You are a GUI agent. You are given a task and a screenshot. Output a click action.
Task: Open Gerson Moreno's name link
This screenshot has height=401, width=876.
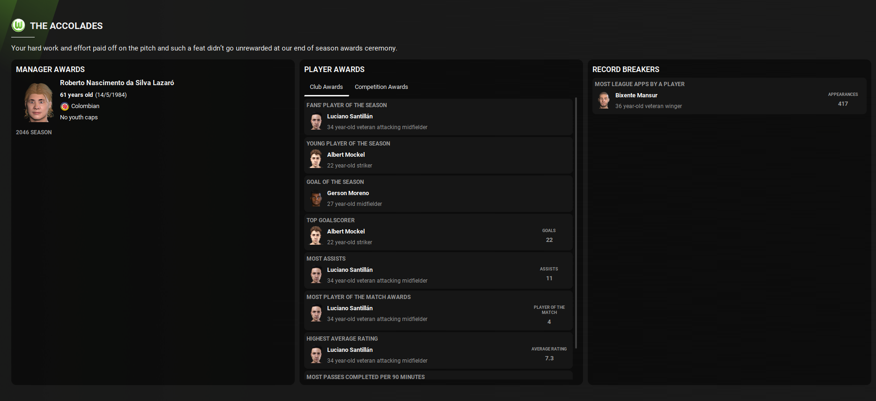point(348,193)
